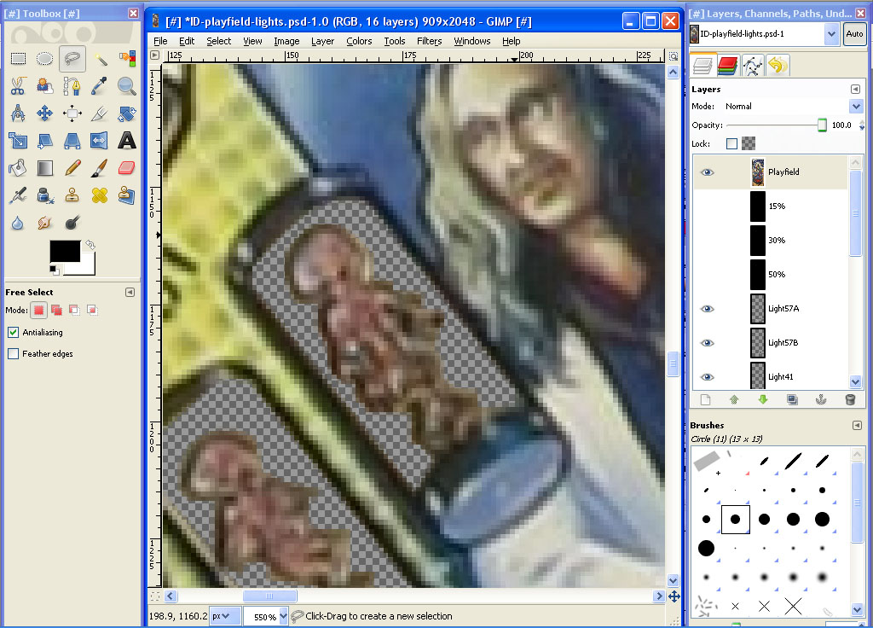Image resolution: width=873 pixels, height=628 pixels.
Task: Hide the Light57A layer
Action: pyautogui.click(x=707, y=309)
